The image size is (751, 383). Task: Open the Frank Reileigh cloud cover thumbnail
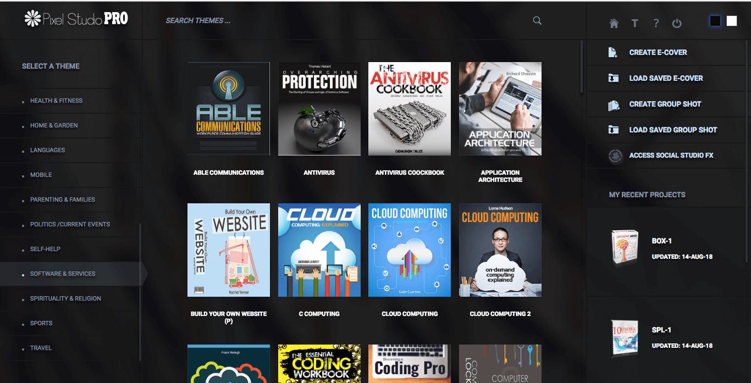[x=229, y=364]
